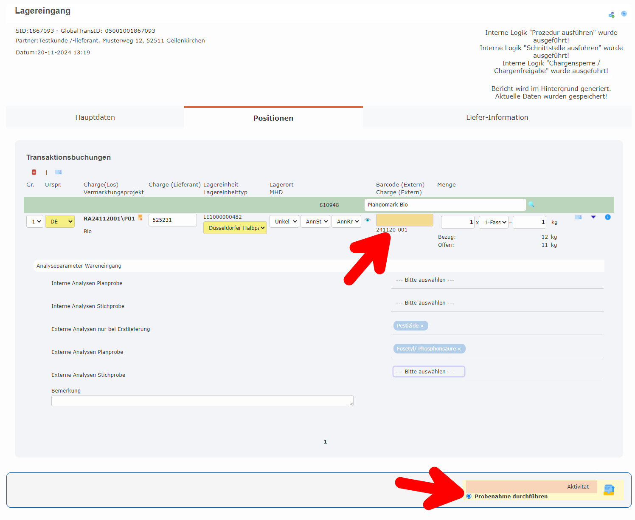Remove the Pestizide analysis tag

click(x=422, y=325)
